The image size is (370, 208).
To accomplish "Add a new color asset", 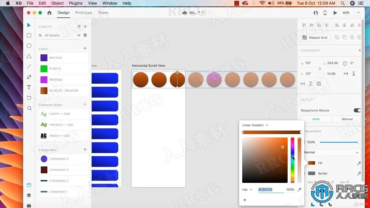I will click(85, 48).
